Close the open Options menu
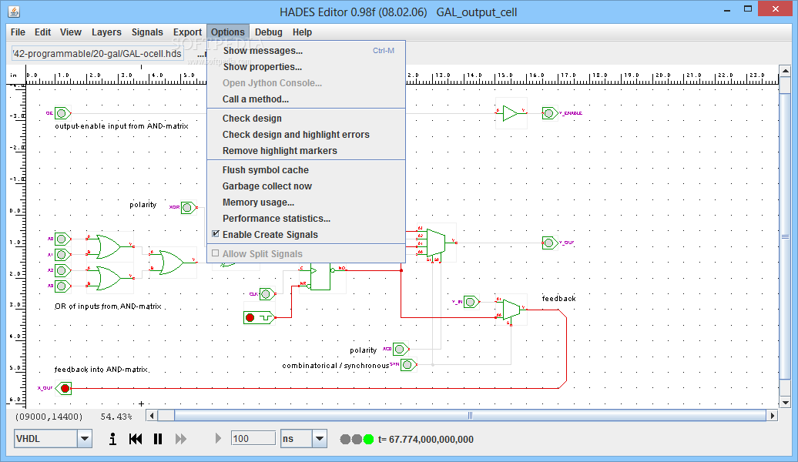 tap(228, 32)
